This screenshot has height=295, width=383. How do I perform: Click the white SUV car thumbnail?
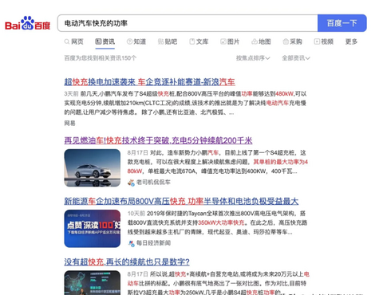pos(93,168)
